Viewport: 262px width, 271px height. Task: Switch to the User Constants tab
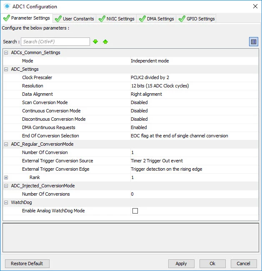[75, 19]
